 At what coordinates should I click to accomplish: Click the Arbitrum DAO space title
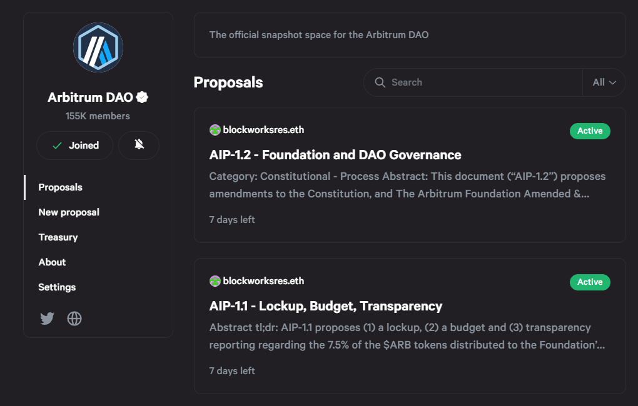tap(90, 97)
